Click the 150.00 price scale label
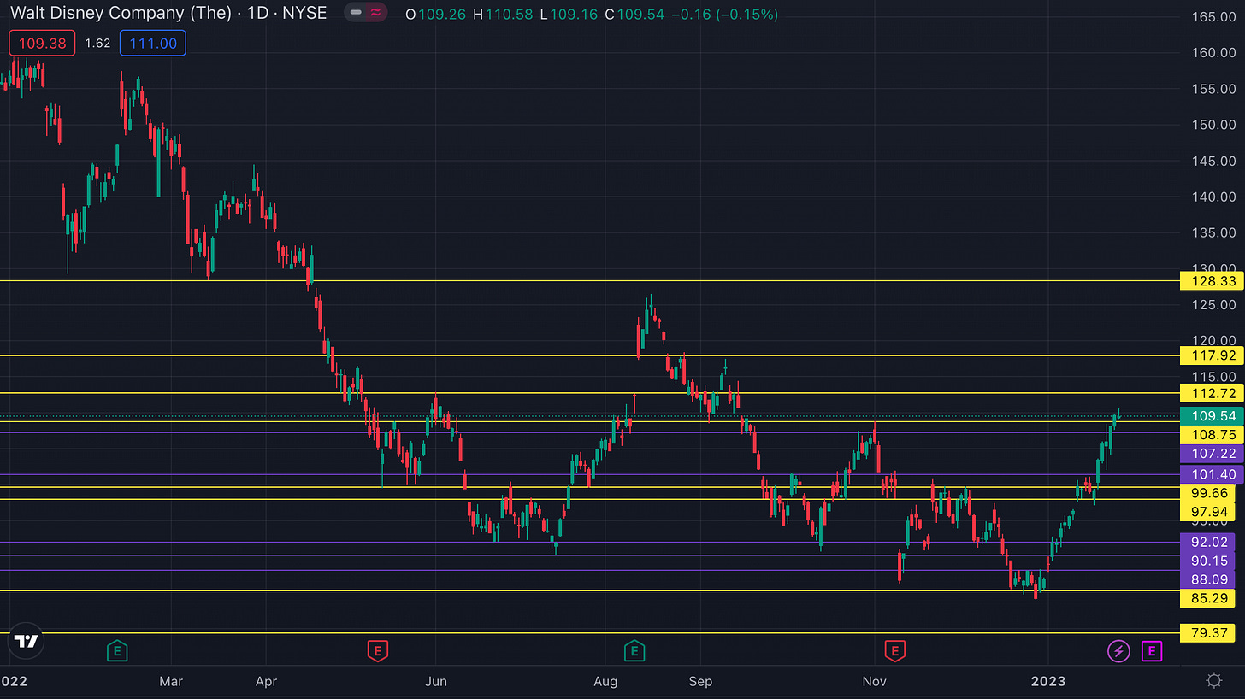The width and height of the screenshot is (1245, 699). [1213, 124]
